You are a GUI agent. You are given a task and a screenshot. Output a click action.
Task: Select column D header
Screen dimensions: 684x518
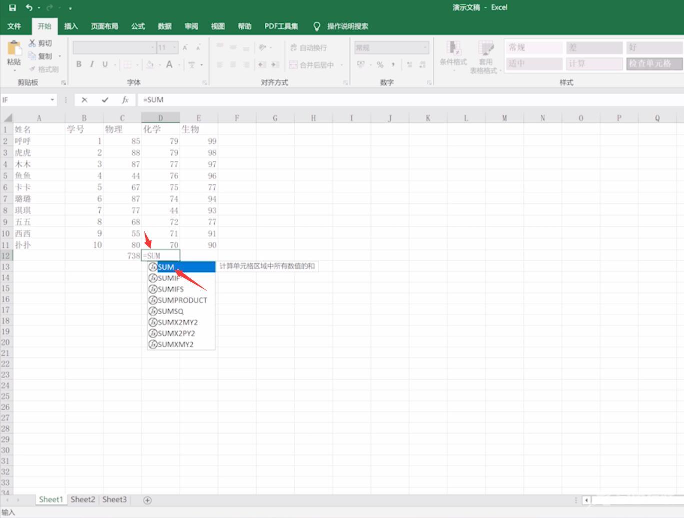click(x=161, y=118)
